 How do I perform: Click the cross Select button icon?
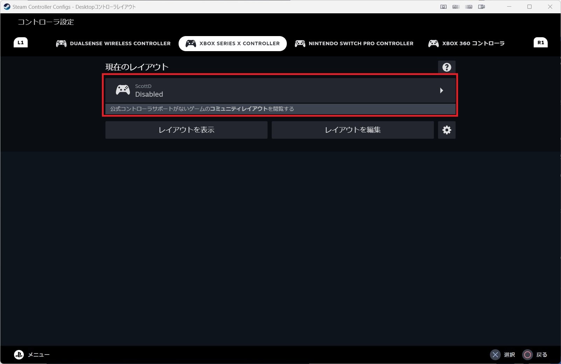pos(495,355)
